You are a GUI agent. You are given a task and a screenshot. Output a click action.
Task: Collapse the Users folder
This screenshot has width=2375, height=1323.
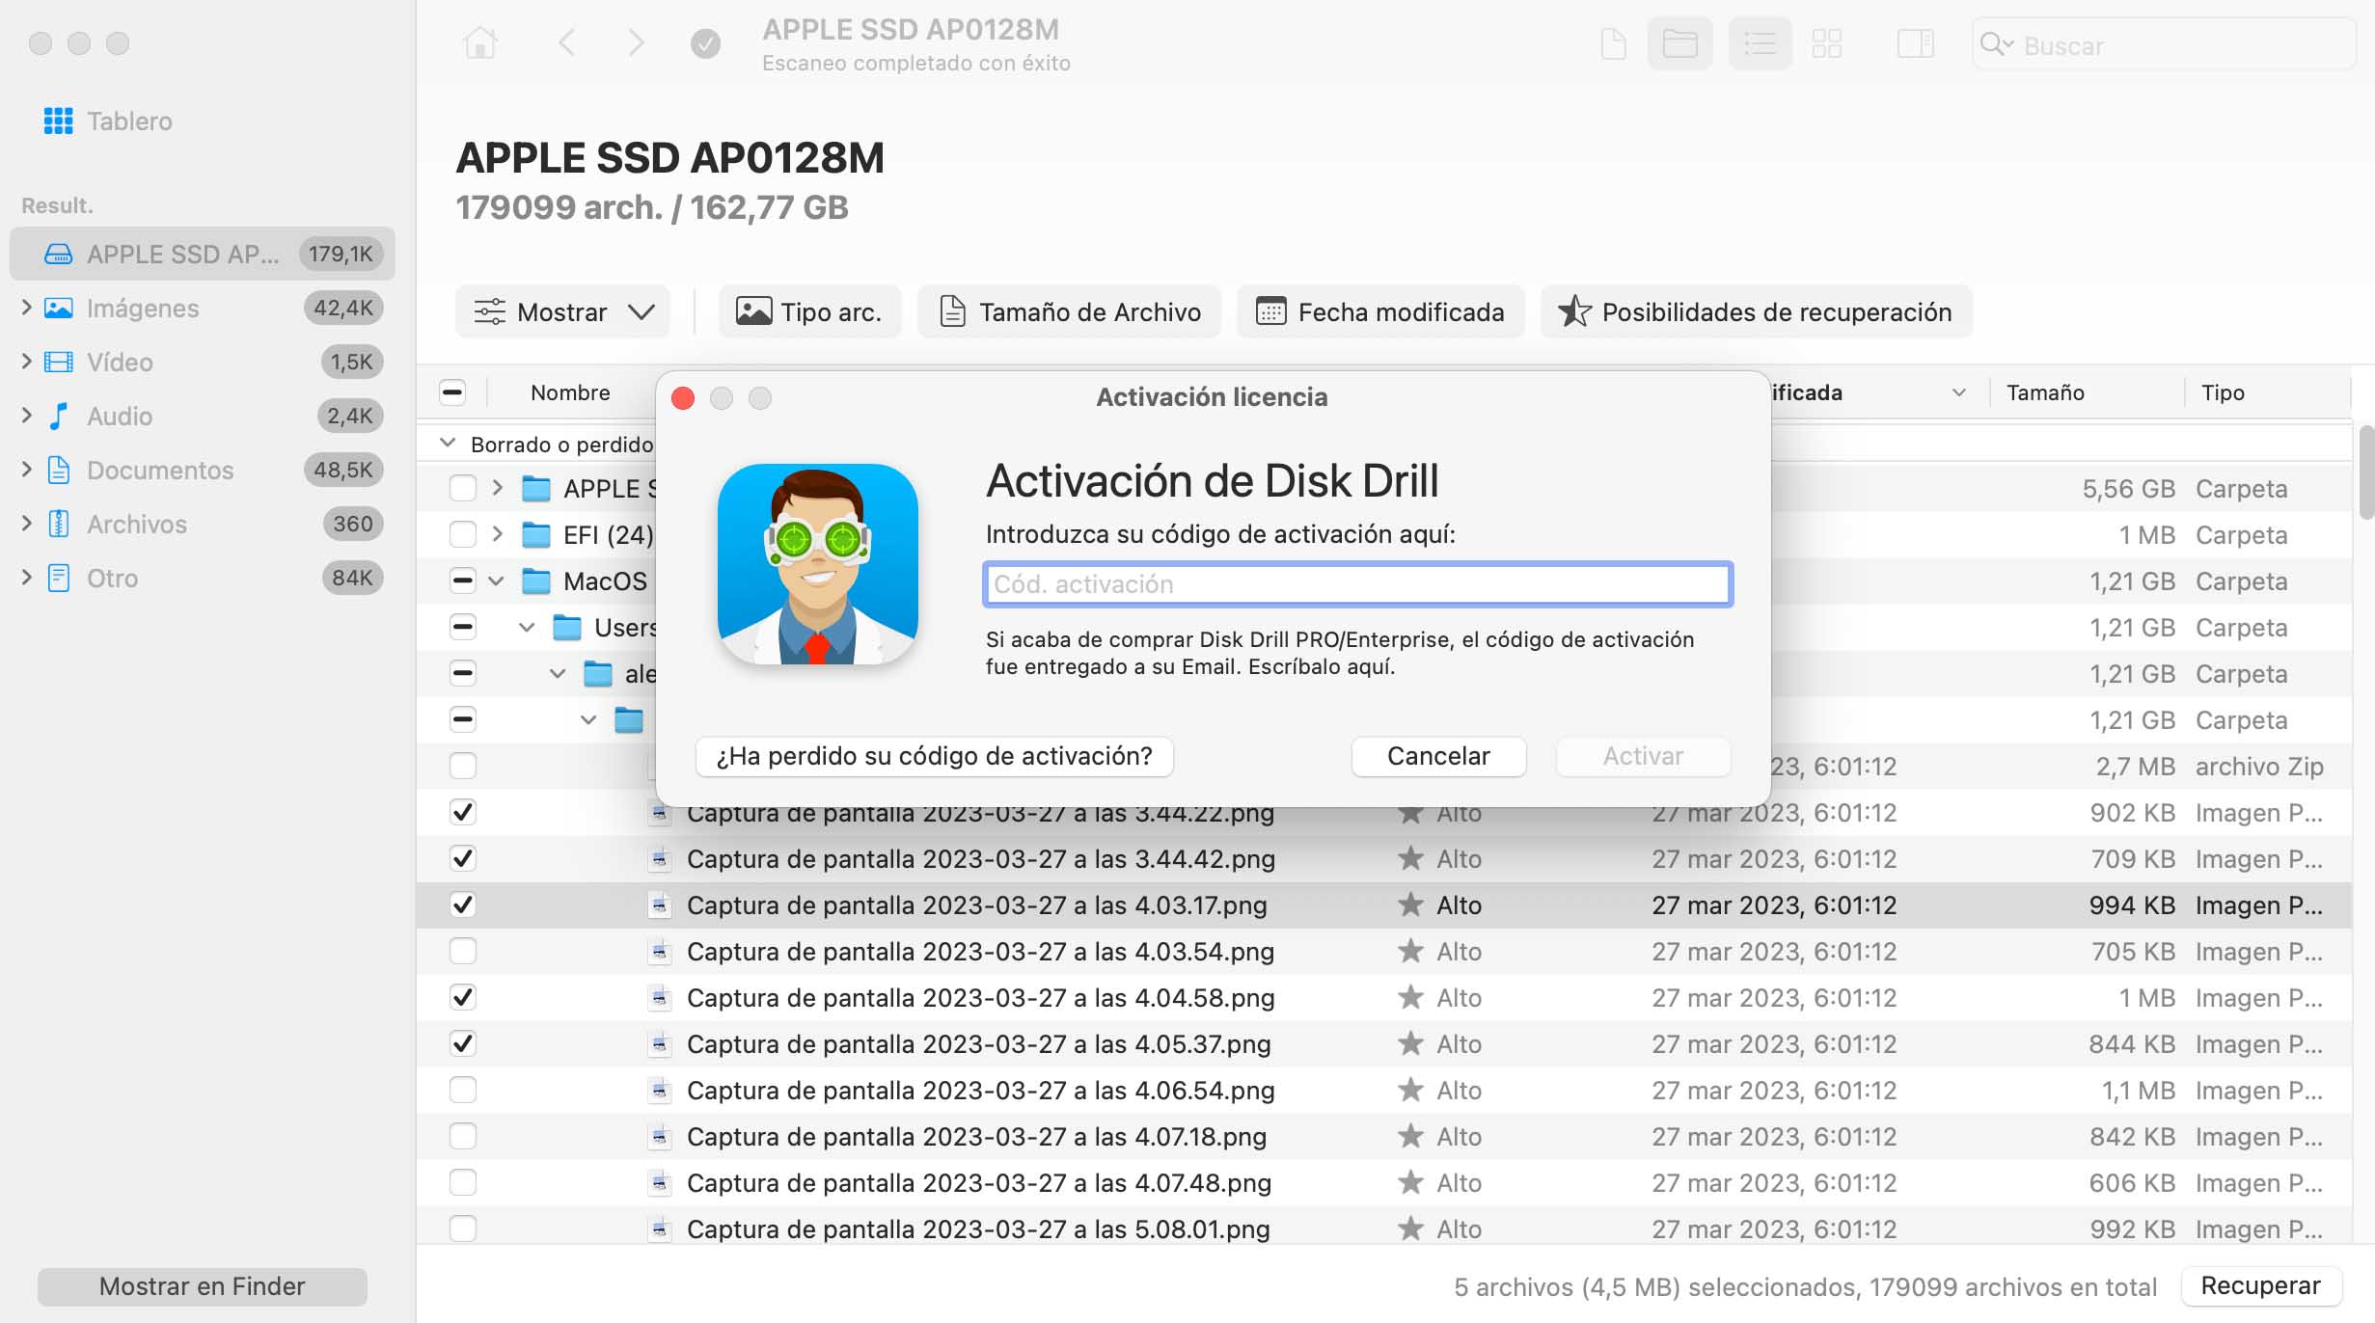(x=527, y=627)
